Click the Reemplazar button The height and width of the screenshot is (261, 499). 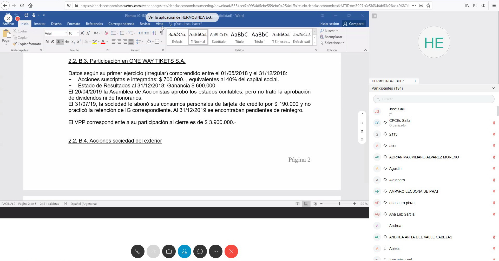tap(331, 37)
